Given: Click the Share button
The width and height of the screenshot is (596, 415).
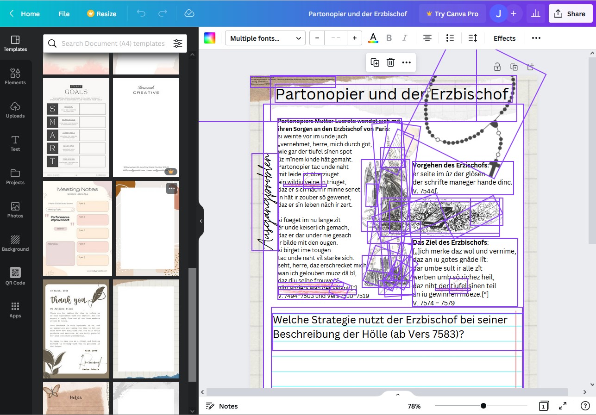Looking at the screenshot, I should pos(570,13).
